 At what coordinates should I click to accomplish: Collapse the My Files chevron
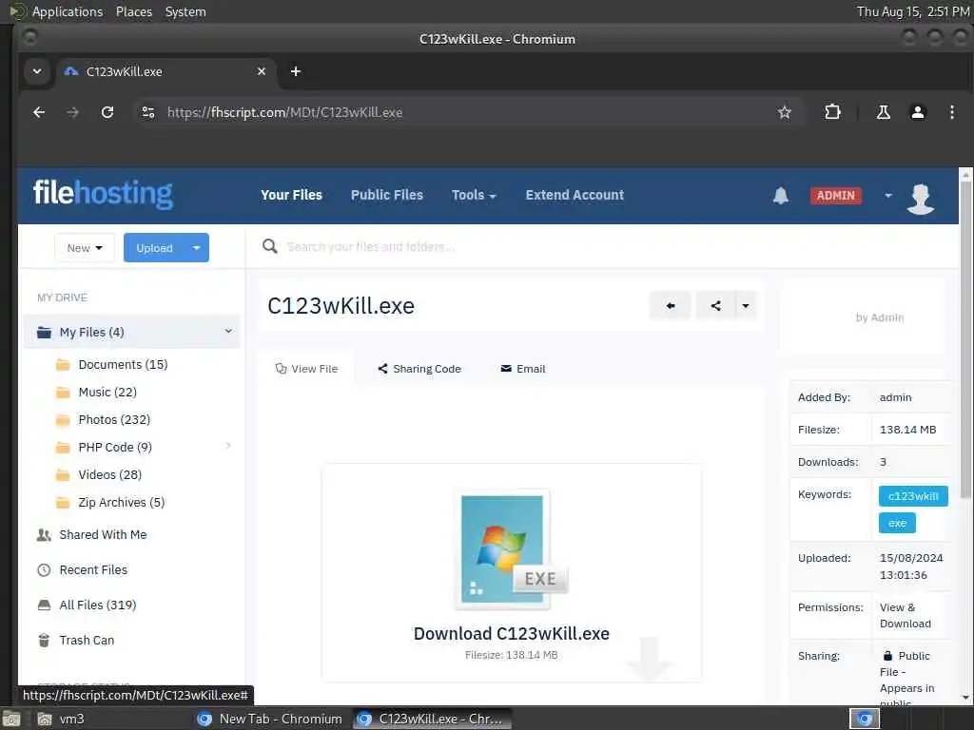point(228,331)
